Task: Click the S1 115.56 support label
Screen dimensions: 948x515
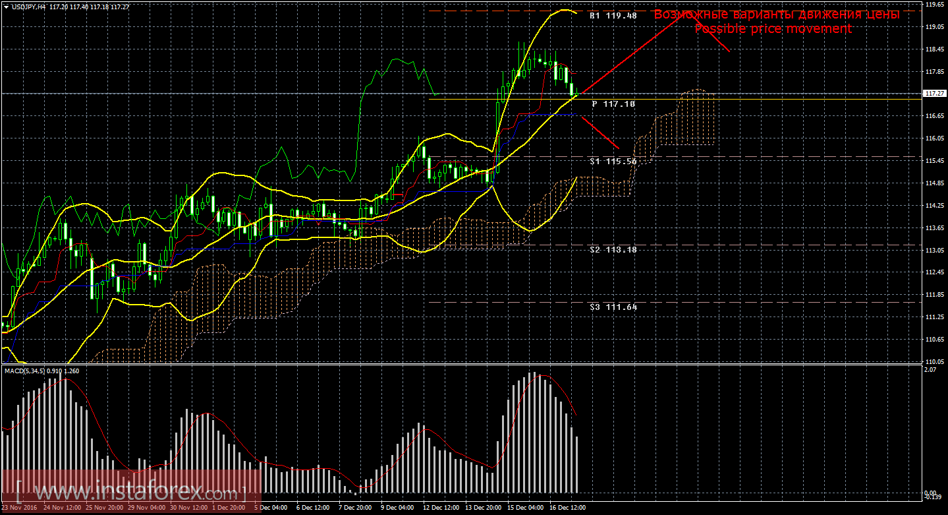Action: pos(613,161)
